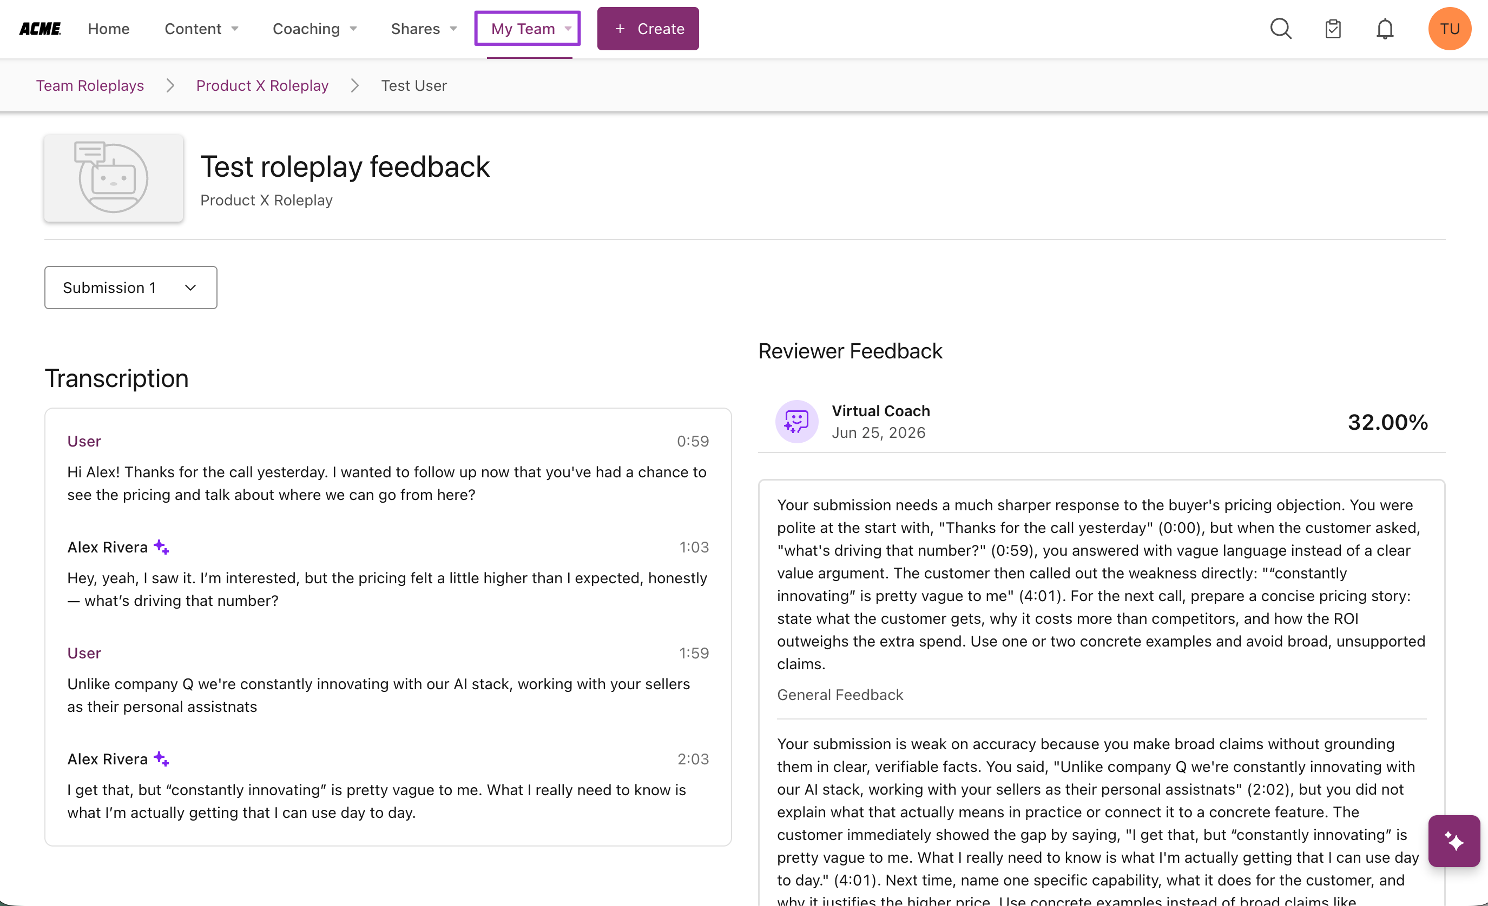Click sparkle icon beside Alex Rivera at 2:03
The height and width of the screenshot is (906, 1488).
[161, 759]
